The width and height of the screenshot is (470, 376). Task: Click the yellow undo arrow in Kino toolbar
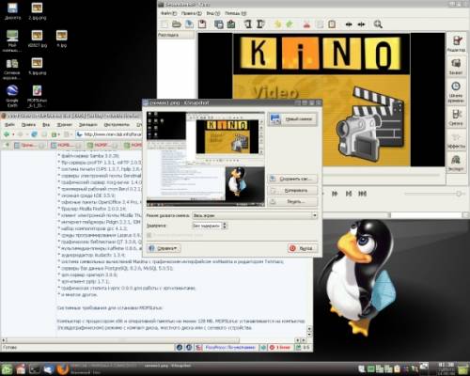(277, 24)
